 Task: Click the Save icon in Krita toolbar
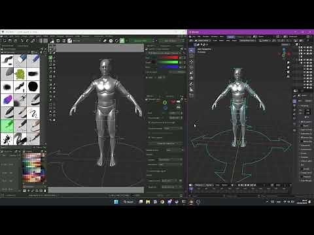pos(15,40)
